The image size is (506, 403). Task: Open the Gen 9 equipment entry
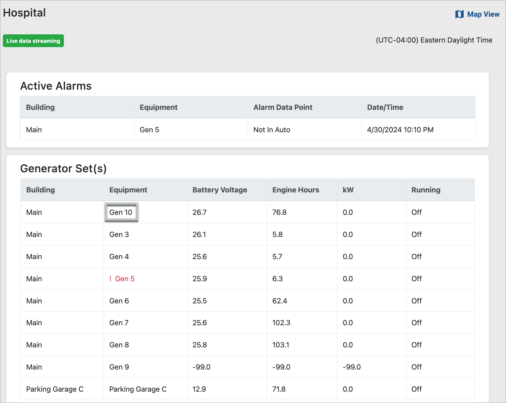pyautogui.click(x=119, y=367)
